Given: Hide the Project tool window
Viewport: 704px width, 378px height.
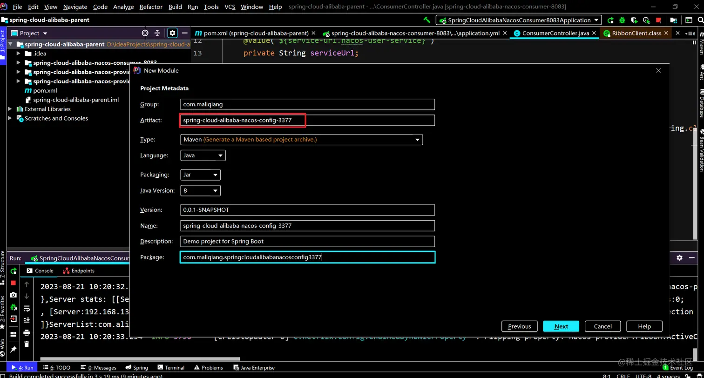Looking at the screenshot, I should click(185, 33).
